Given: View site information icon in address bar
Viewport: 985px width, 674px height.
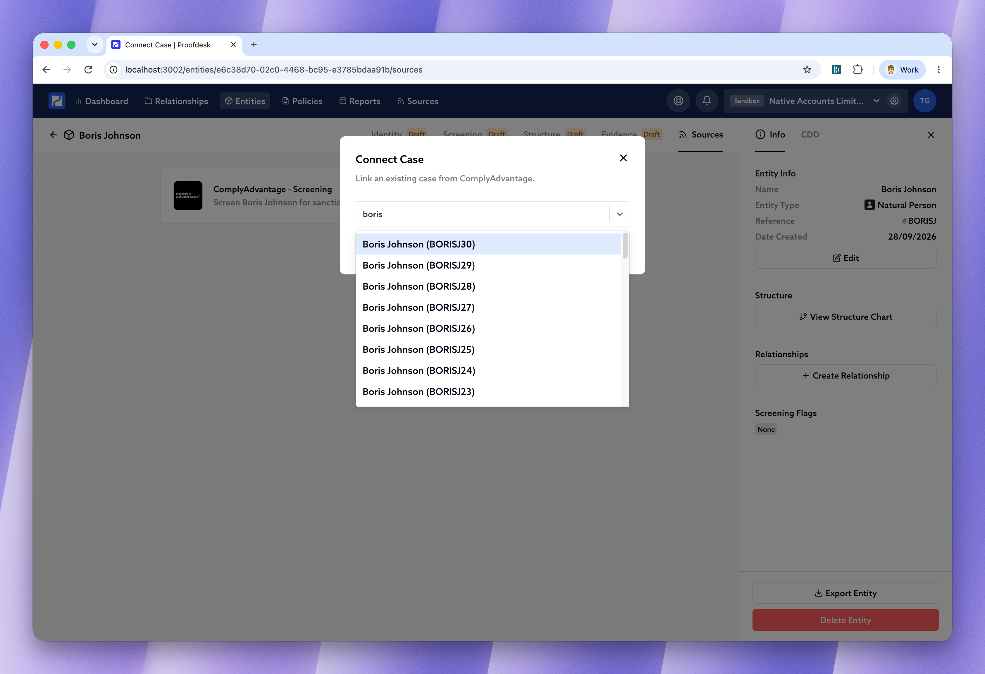Looking at the screenshot, I should pos(113,70).
